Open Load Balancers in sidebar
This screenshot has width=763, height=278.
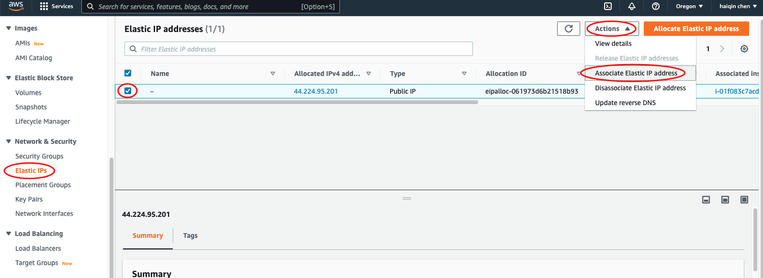pos(38,248)
